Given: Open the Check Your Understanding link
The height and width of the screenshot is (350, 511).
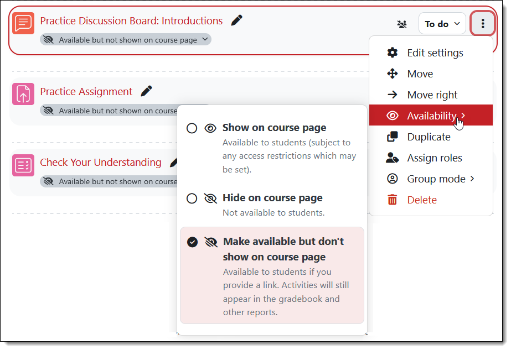Looking at the screenshot, I should point(100,162).
